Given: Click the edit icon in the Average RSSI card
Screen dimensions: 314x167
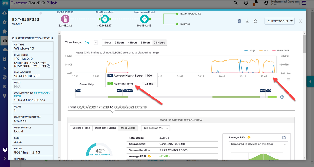Looking at the screenshot, I should [284, 137].
